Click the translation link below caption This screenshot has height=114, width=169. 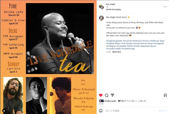117,52
